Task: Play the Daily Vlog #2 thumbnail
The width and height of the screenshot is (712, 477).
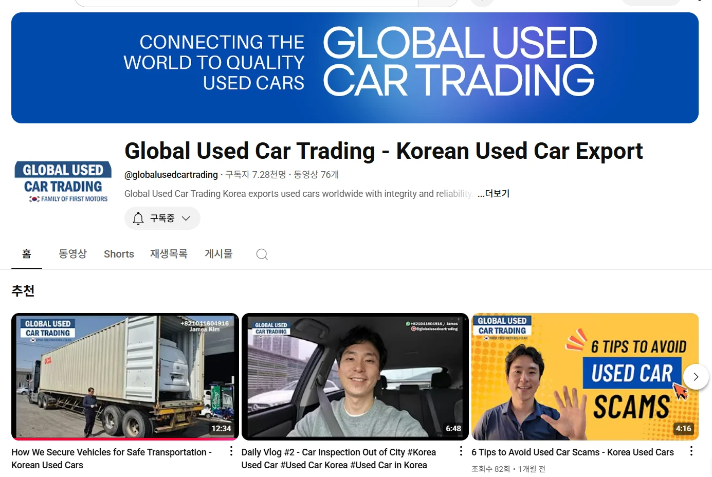Action: coord(355,376)
